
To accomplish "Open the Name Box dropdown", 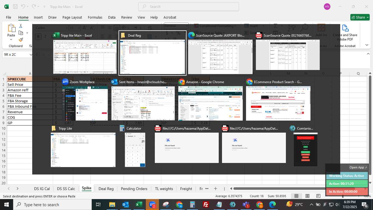I will (x=31, y=55).
